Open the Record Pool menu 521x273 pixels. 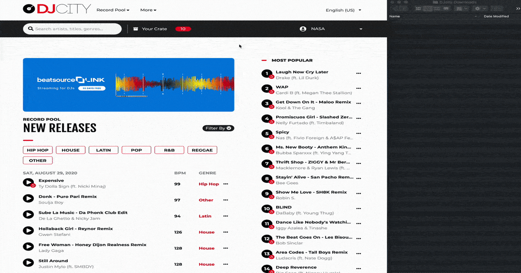tap(113, 10)
